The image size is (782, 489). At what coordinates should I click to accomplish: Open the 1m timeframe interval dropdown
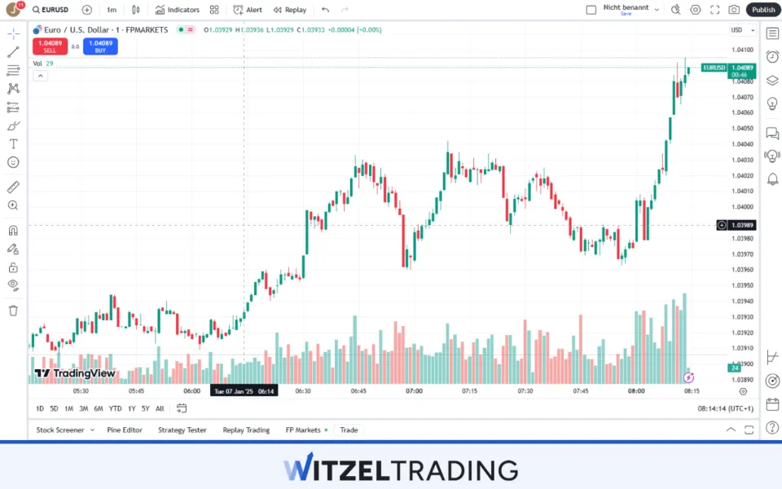point(112,10)
